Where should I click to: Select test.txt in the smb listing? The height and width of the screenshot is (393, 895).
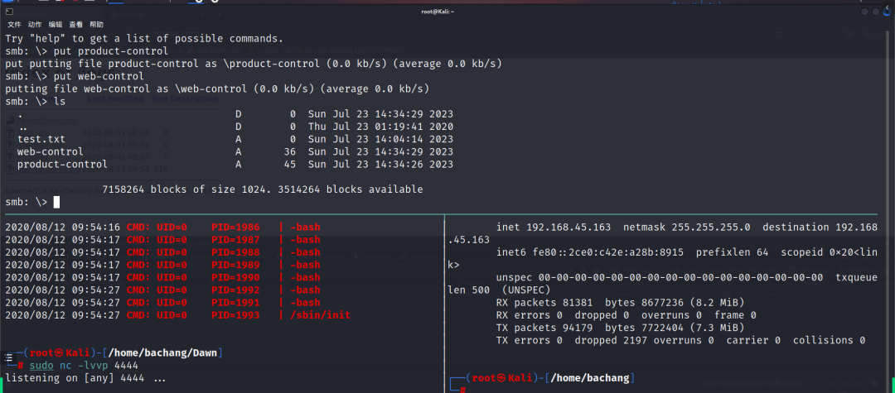coord(41,139)
